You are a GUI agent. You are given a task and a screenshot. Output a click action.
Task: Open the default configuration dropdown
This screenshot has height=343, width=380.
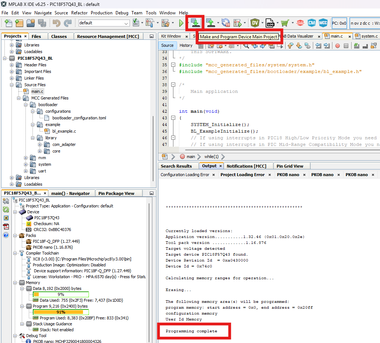[127, 23]
